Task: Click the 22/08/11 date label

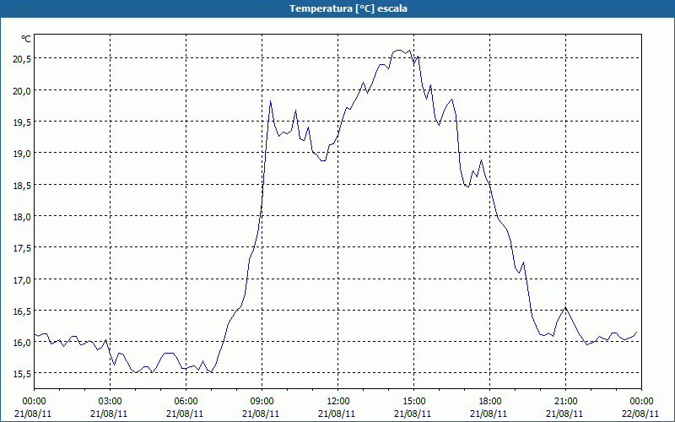Action: point(641,414)
